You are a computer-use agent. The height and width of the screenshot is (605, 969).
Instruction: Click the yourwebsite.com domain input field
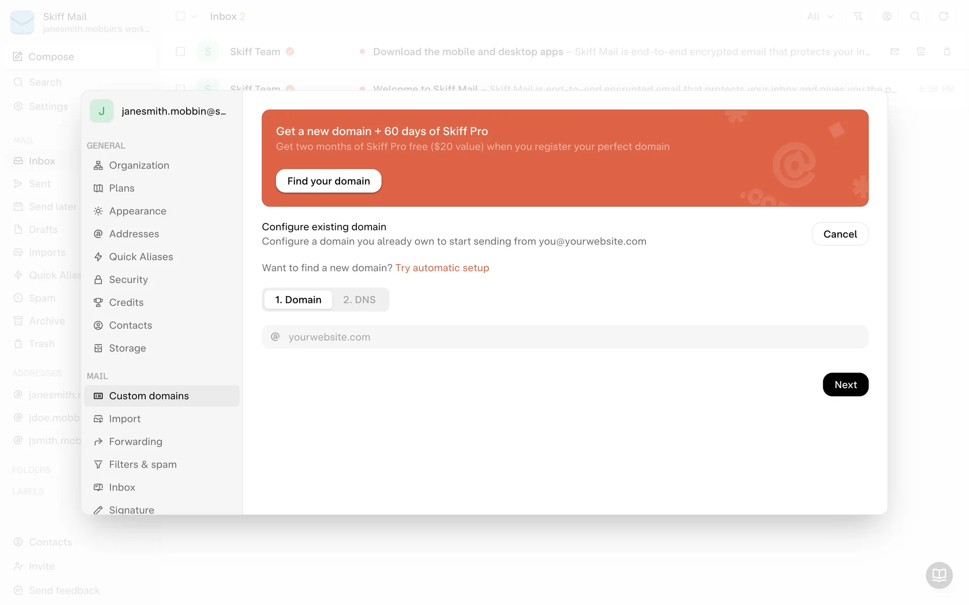[x=565, y=337]
